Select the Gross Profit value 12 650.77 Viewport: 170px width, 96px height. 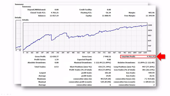point(54,57)
